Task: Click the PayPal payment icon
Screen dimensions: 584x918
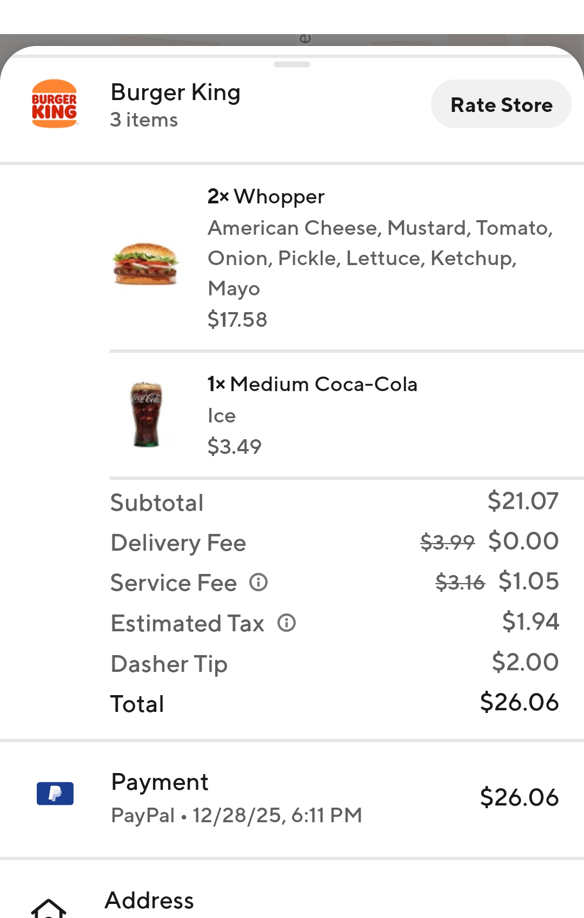Action: (x=55, y=794)
